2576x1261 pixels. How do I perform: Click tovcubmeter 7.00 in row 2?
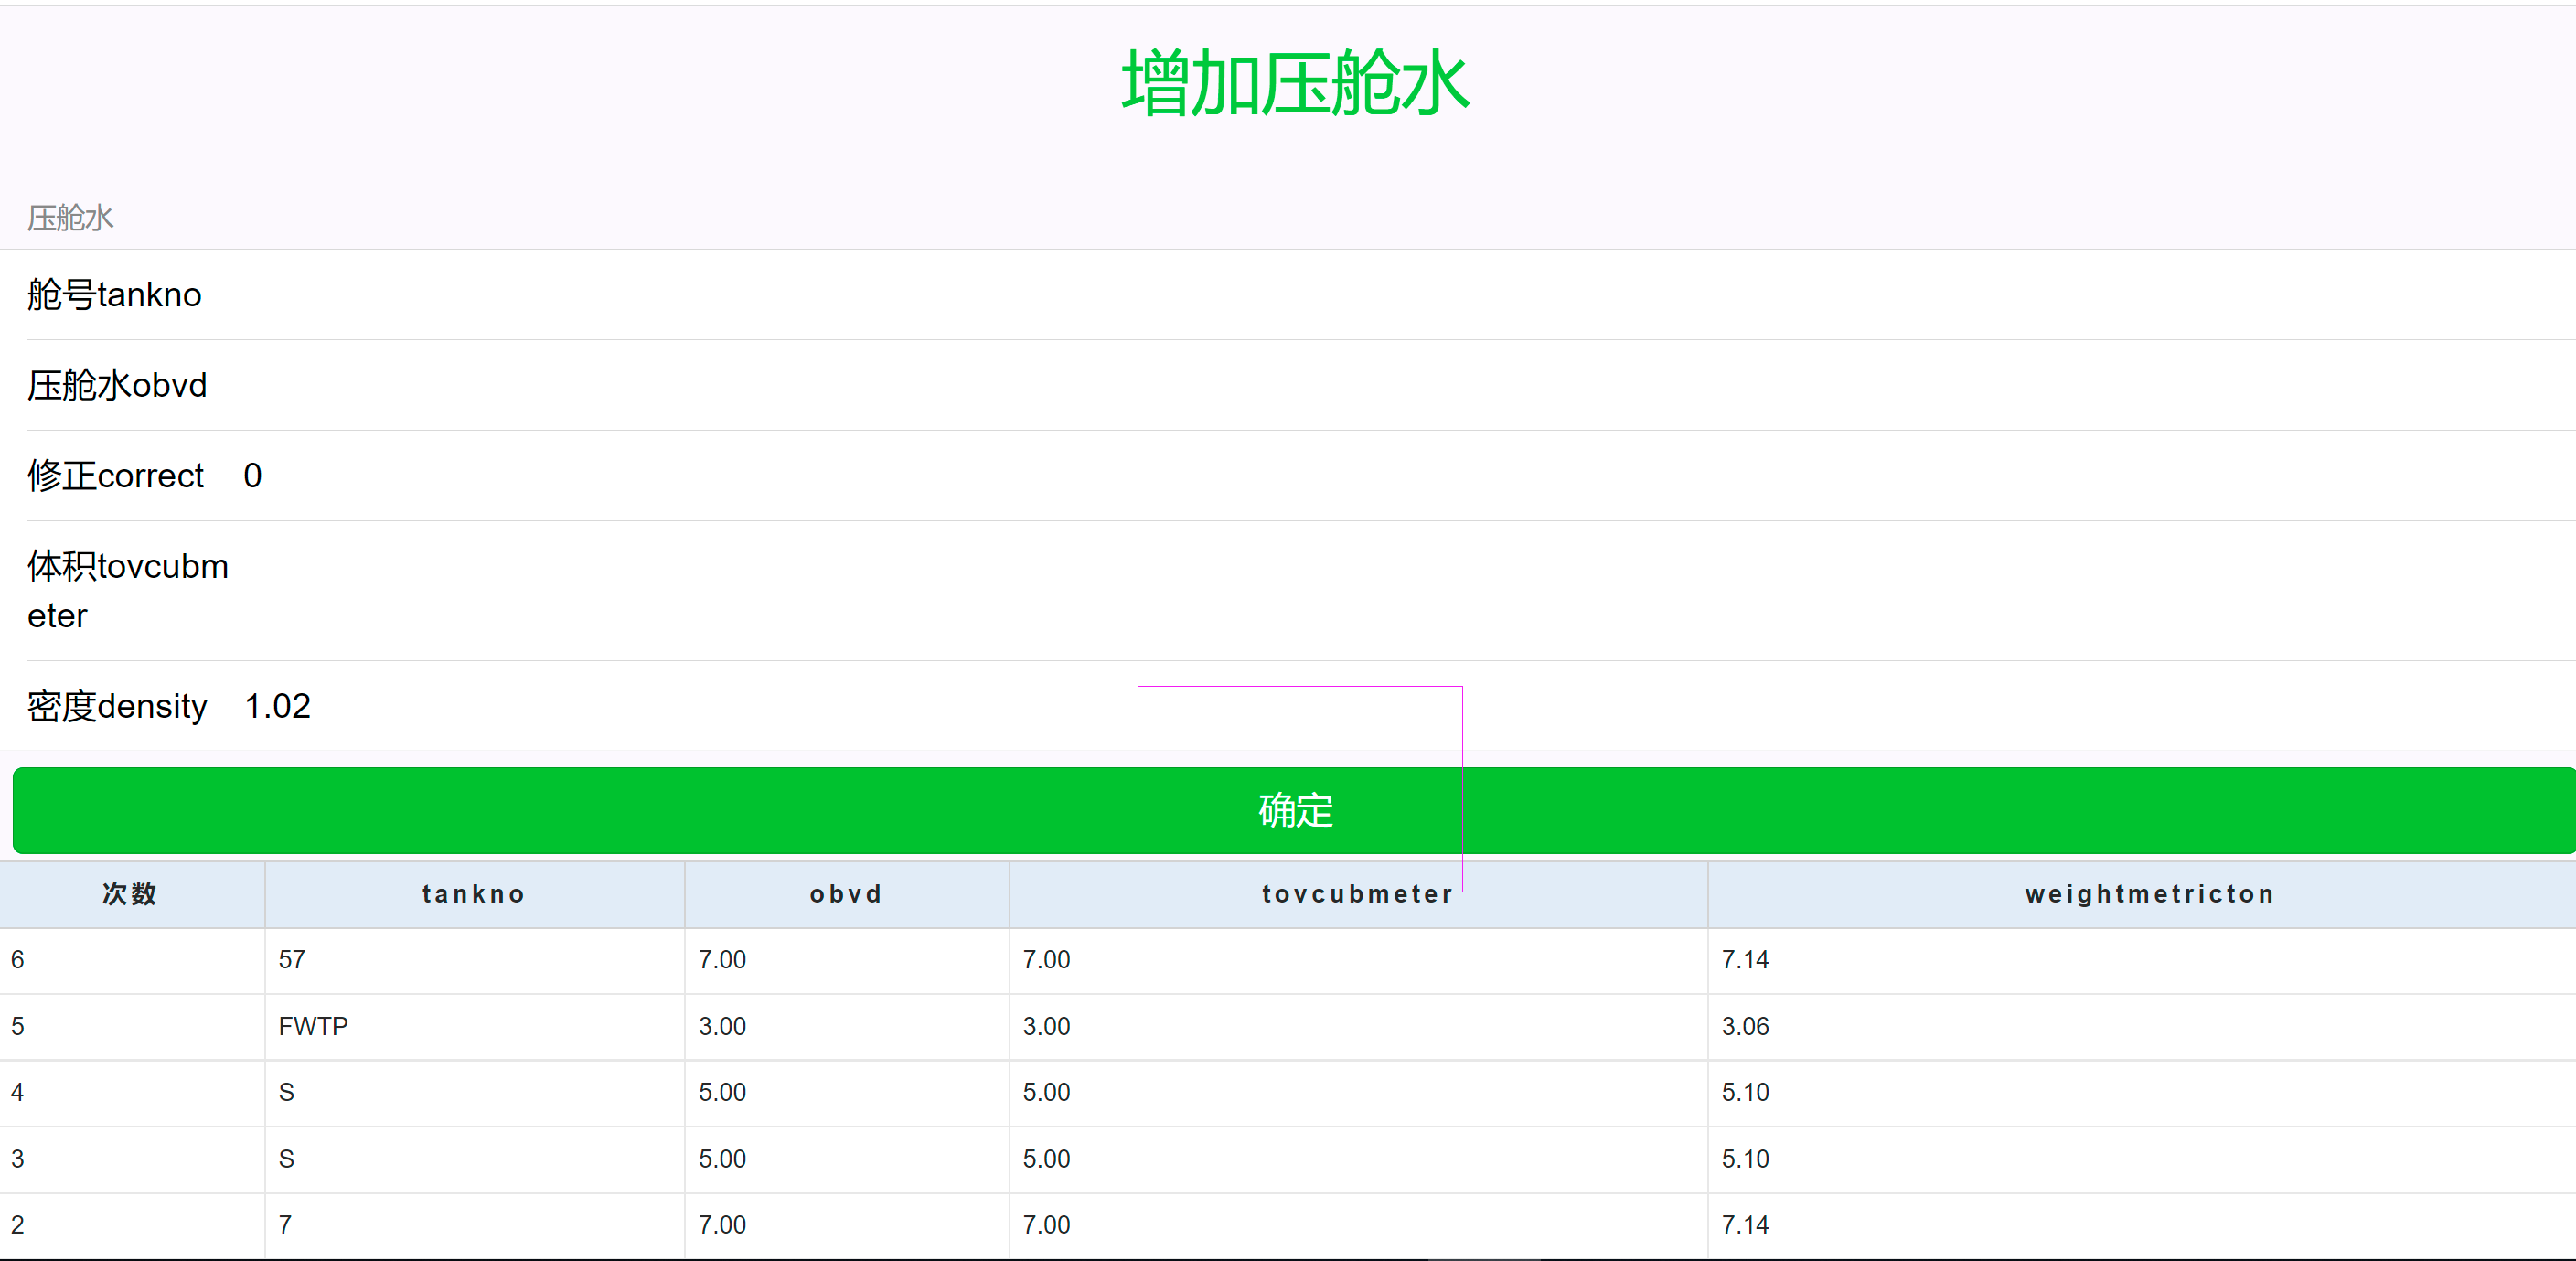(1046, 1225)
